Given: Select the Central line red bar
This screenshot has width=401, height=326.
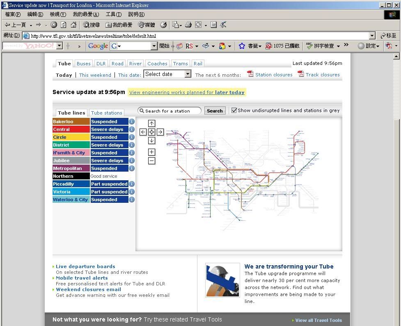Looking at the screenshot, I should (x=71, y=129).
